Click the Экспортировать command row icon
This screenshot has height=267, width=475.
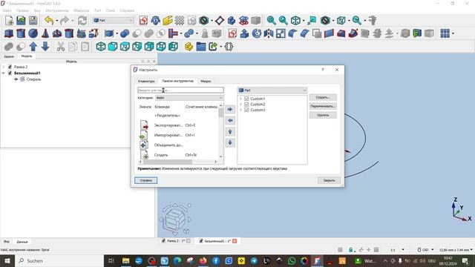point(144,125)
